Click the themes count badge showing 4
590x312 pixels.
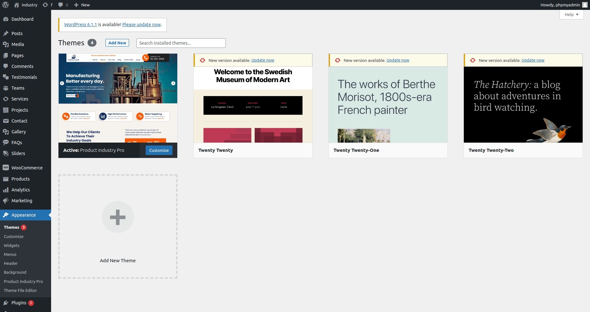coord(92,43)
